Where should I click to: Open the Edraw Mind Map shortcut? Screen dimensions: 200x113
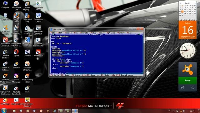click(27, 18)
